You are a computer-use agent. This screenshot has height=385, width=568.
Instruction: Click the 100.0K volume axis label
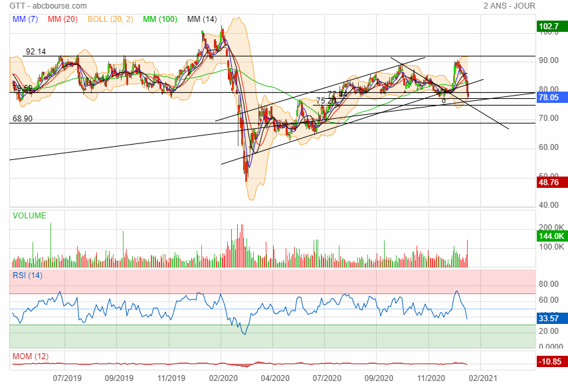coord(551,247)
